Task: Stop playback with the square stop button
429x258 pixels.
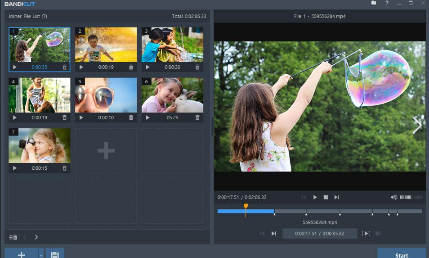Action: coord(326,197)
